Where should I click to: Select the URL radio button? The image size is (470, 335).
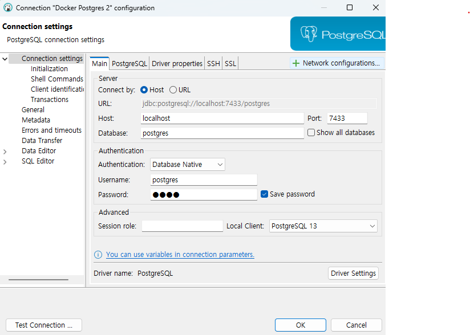[x=173, y=90]
